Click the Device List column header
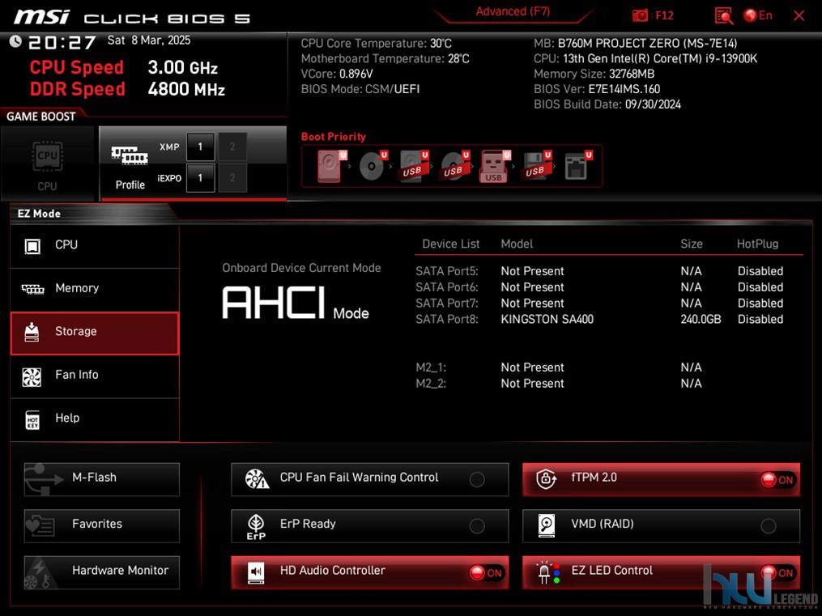 (x=451, y=244)
